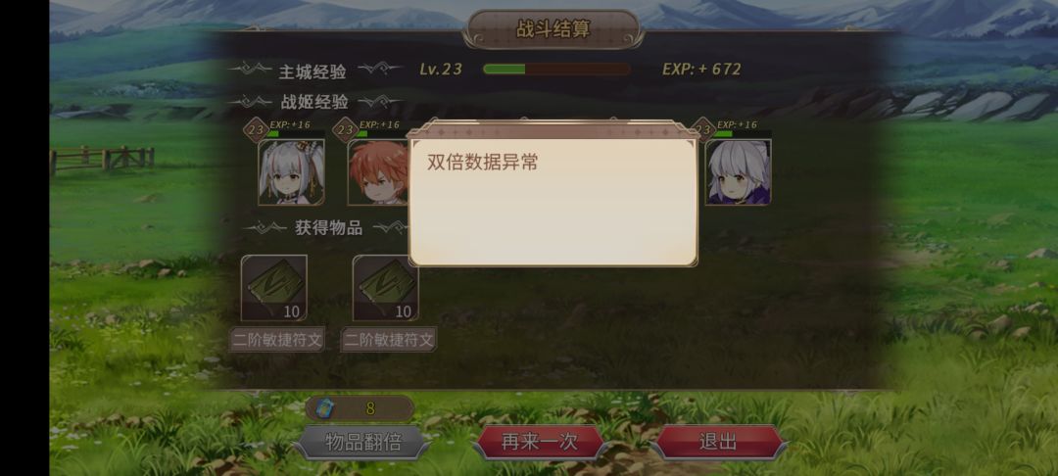The image size is (1058, 476).
Task: Tap the silver-haired heroine portrait on the right
Action: (739, 172)
